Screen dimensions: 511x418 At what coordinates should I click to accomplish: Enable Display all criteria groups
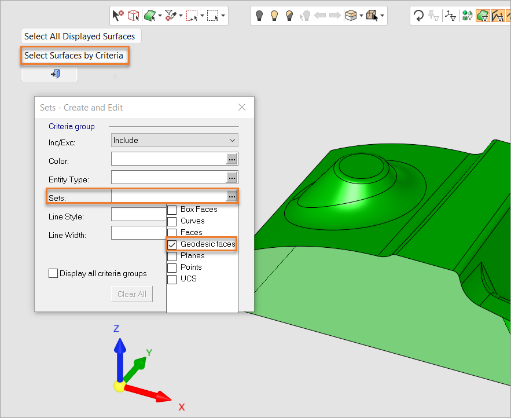tap(53, 273)
